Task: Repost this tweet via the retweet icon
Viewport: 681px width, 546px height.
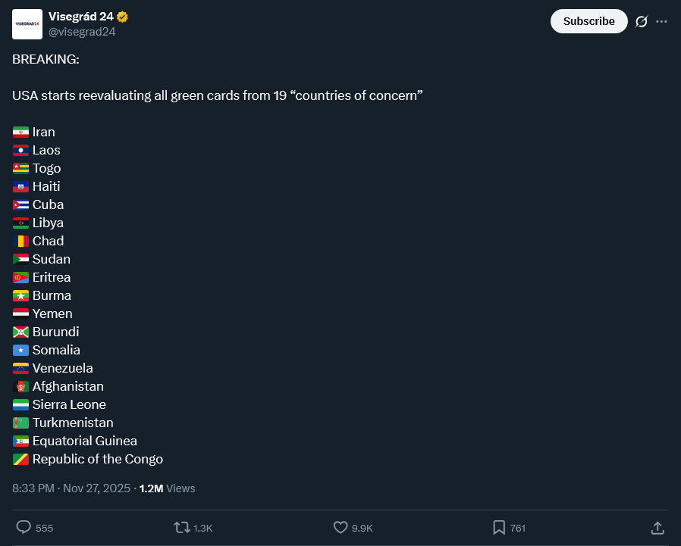Action: (182, 527)
